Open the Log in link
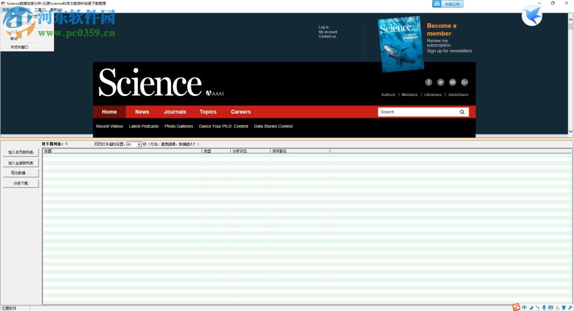Viewport: 574px width, 311px height. coord(324,27)
